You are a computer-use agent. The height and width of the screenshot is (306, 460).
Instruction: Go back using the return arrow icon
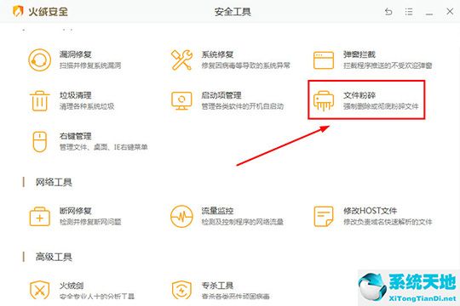[x=388, y=12]
